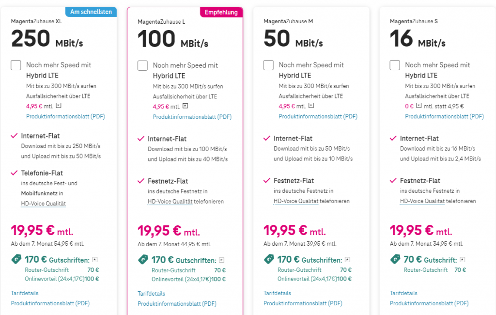This screenshot has height=315, width=496.
Task: Enable Hybrid LTE for MagentaZuhause XL
Action: 16,65
